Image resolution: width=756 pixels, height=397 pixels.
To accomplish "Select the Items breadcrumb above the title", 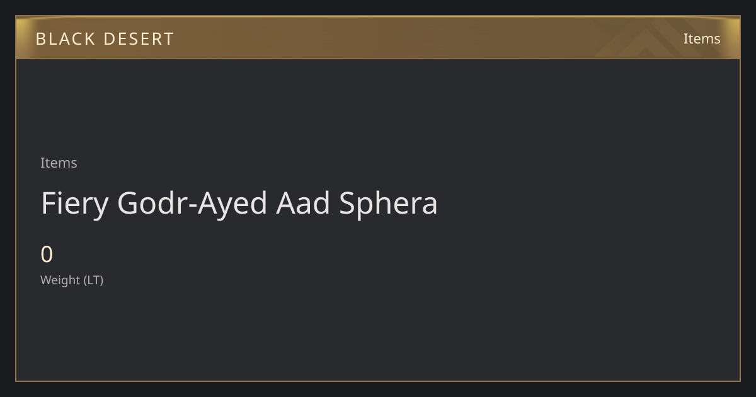I will 59,163.
